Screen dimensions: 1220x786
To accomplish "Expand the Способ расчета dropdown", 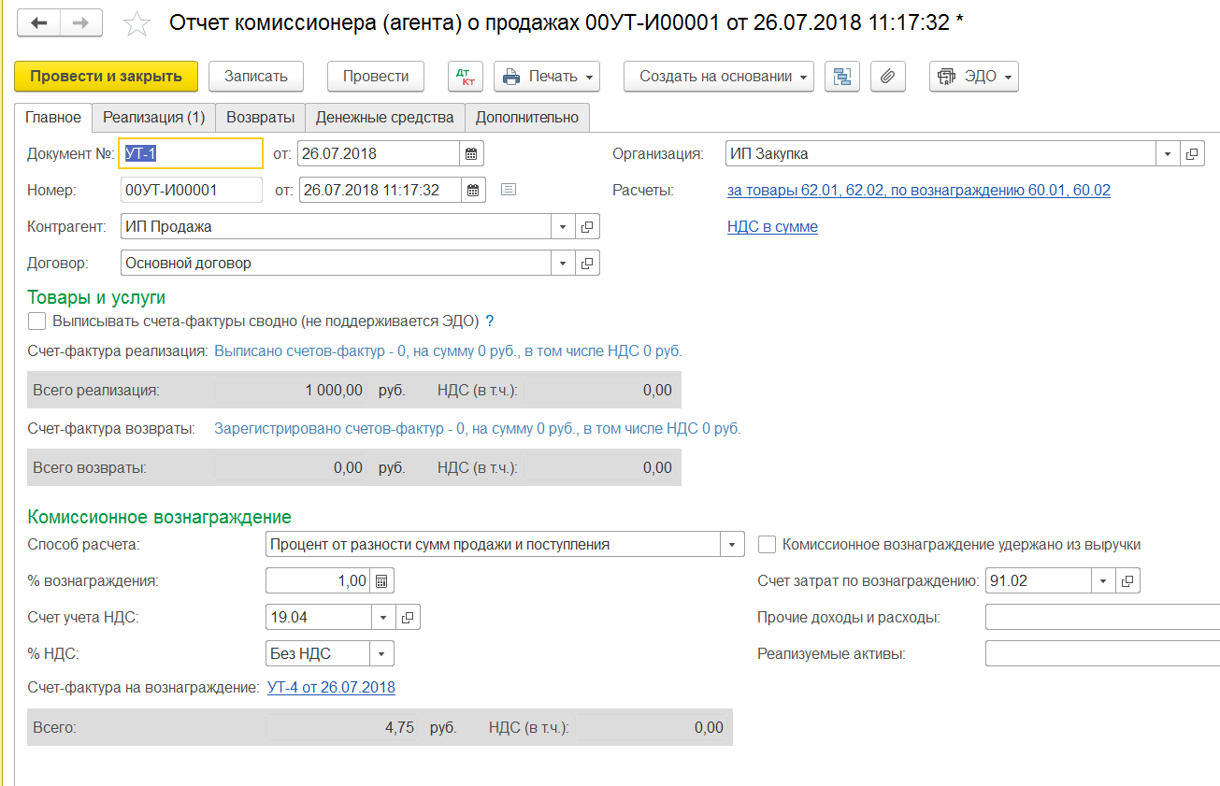I will coord(731,545).
